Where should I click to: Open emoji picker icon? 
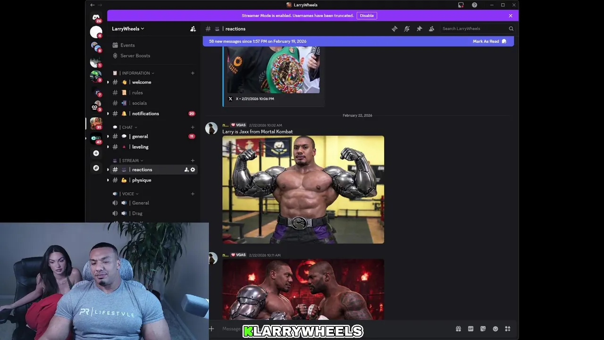coord(495,329)
